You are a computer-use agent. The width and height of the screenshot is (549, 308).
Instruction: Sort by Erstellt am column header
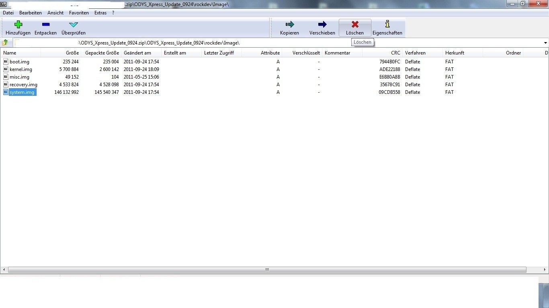(181, 53)
